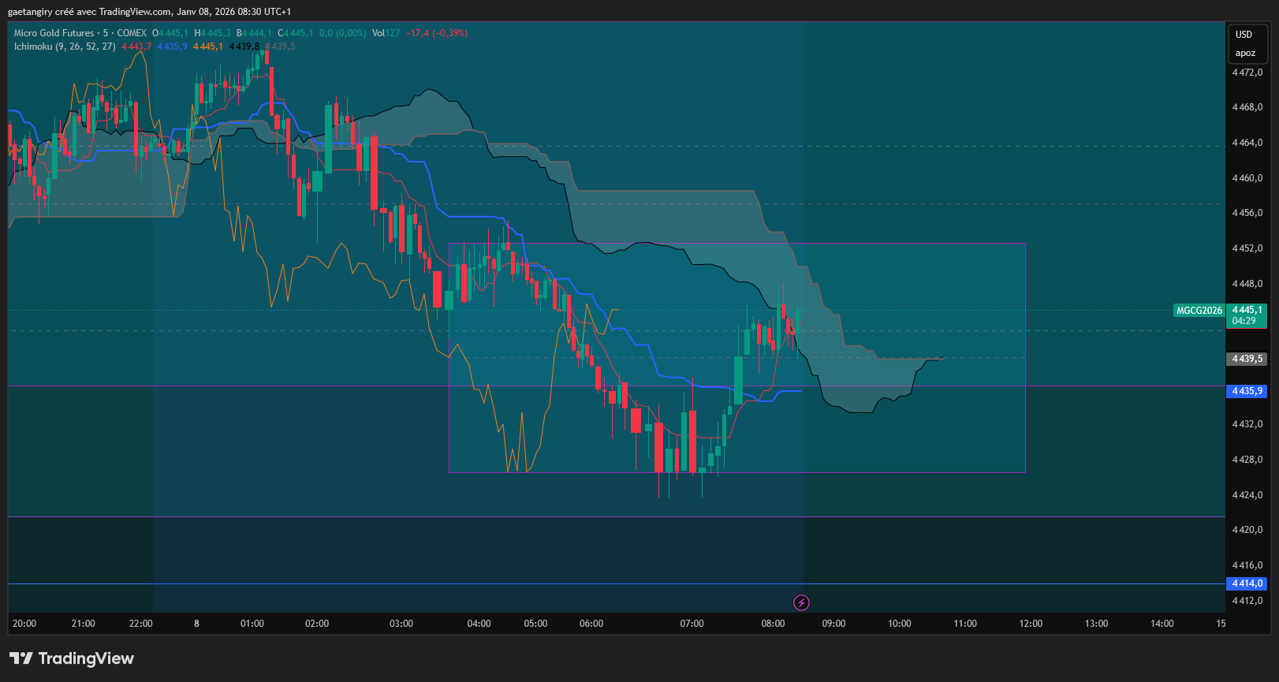1279x682 pixels.
Task: Select the gray 4 439,5 price axis label
Action: 1247,359
